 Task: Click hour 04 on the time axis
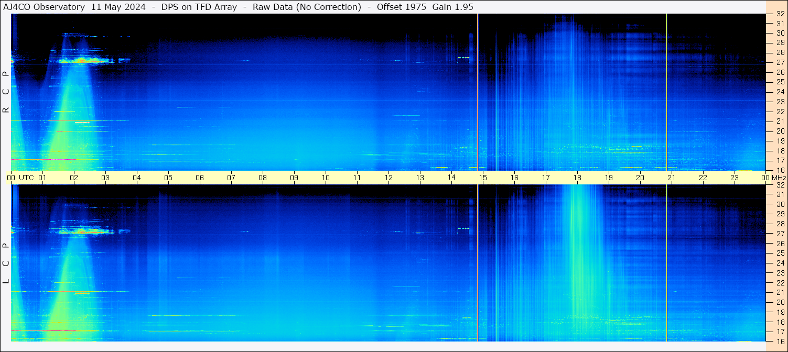tap(137, 178)
